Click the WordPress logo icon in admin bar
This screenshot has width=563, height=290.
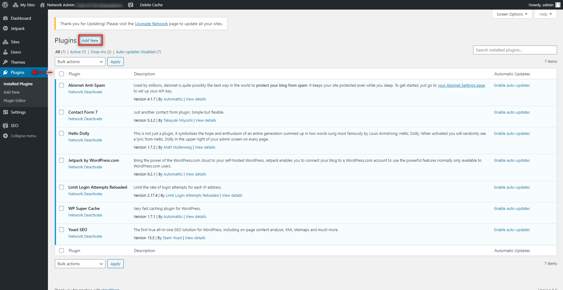click(5, 5)
